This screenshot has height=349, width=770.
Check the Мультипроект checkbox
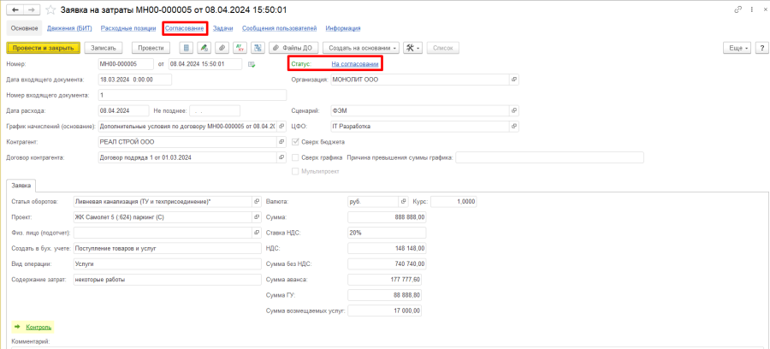pos(296,171)
